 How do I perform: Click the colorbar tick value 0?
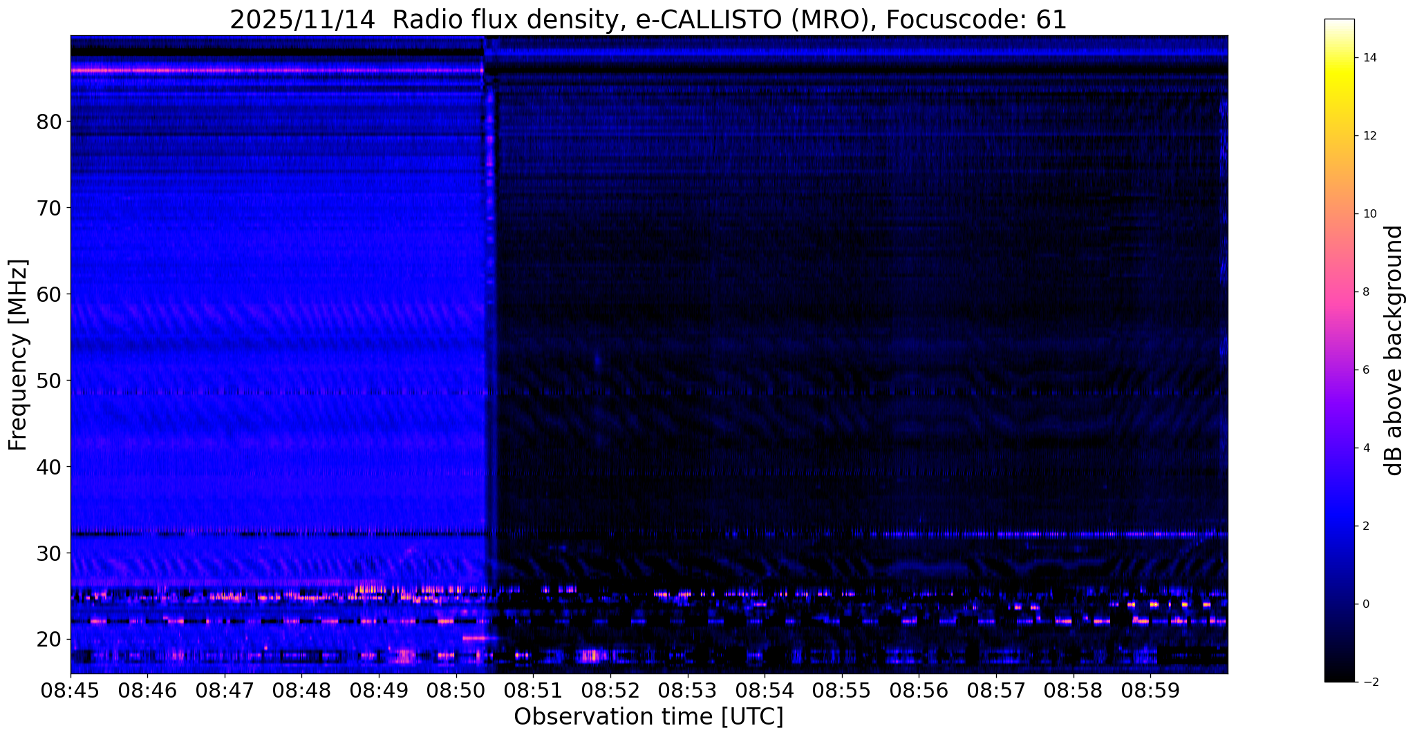tap(1366, 604)
